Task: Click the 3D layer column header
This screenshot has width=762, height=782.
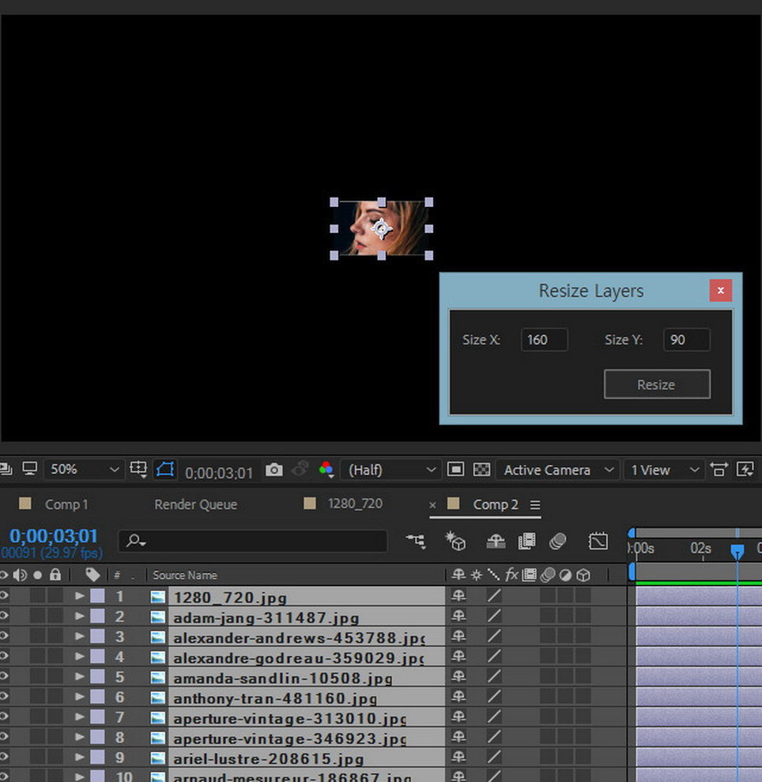Action: [583, 575]
